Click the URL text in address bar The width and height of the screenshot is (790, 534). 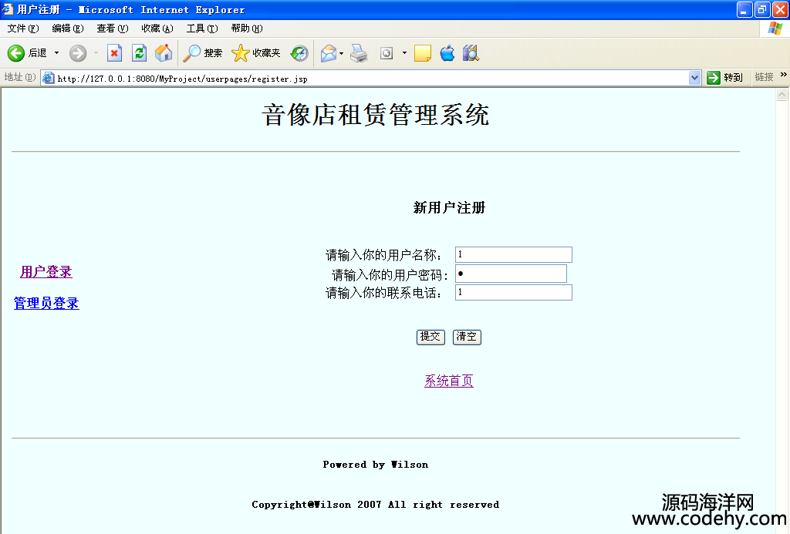pos(182,79)
